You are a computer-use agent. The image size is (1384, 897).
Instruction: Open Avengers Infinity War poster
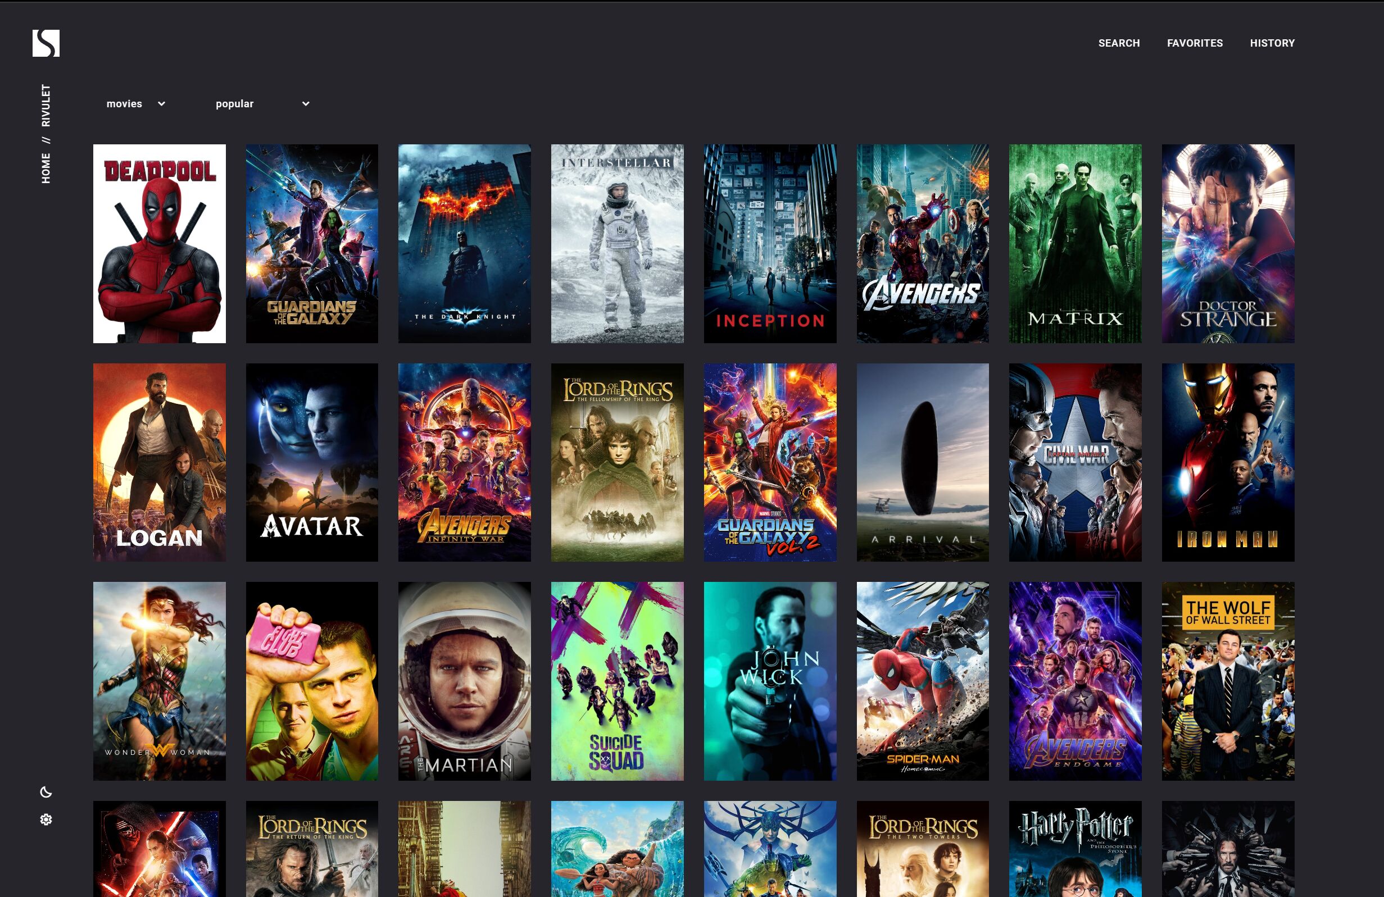pos(465,463)
